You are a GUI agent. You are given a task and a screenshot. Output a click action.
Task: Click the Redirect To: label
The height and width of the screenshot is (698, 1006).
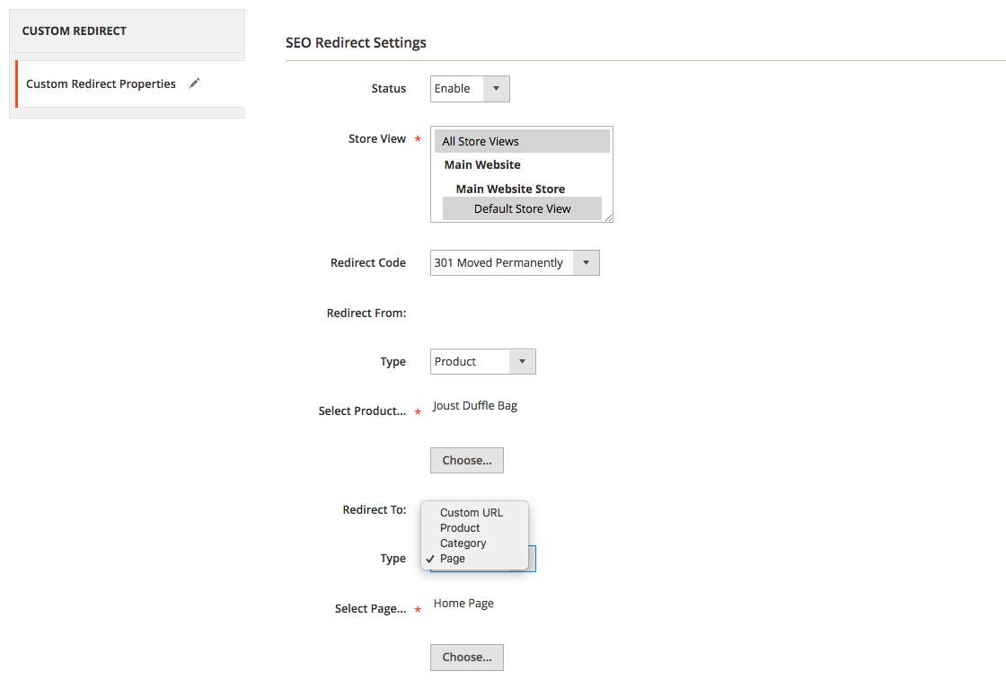pos(374,510)
